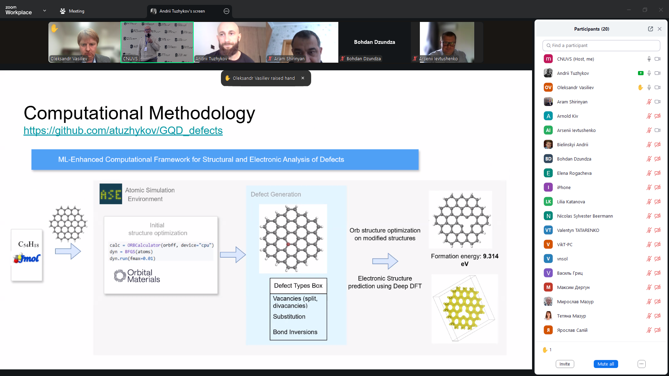Toggle Andrii Tuzhykov's video camera icon
This screenshot has height=376, width=669.
click(658, 73)
